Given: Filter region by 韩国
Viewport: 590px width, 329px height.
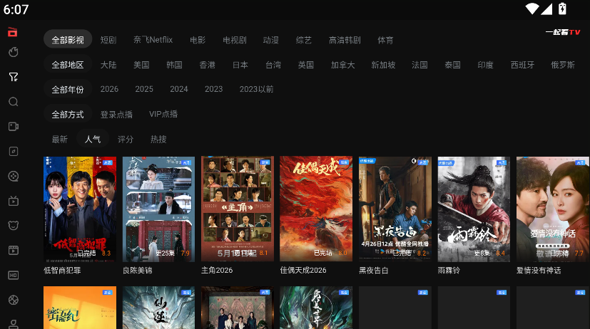Looking at the screenshot, I should (174, 65).
